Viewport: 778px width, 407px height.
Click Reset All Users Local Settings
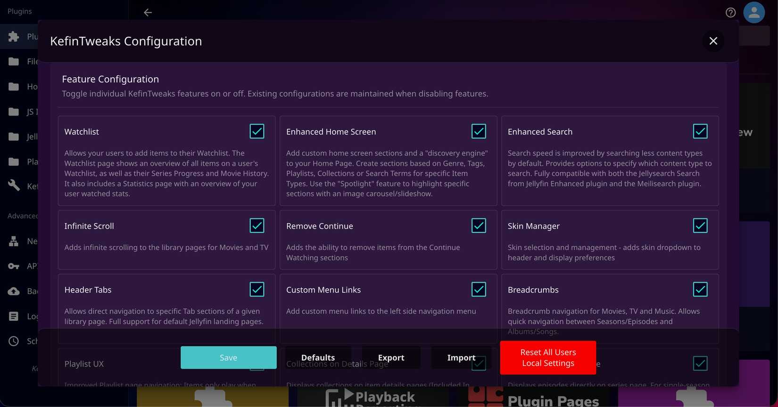coord(548,358)
